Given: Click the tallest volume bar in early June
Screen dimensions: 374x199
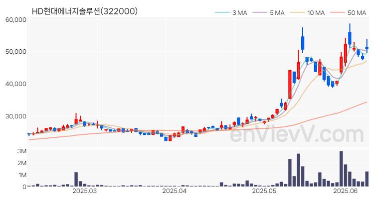Looking at the screenshot, I should (341, 169).
